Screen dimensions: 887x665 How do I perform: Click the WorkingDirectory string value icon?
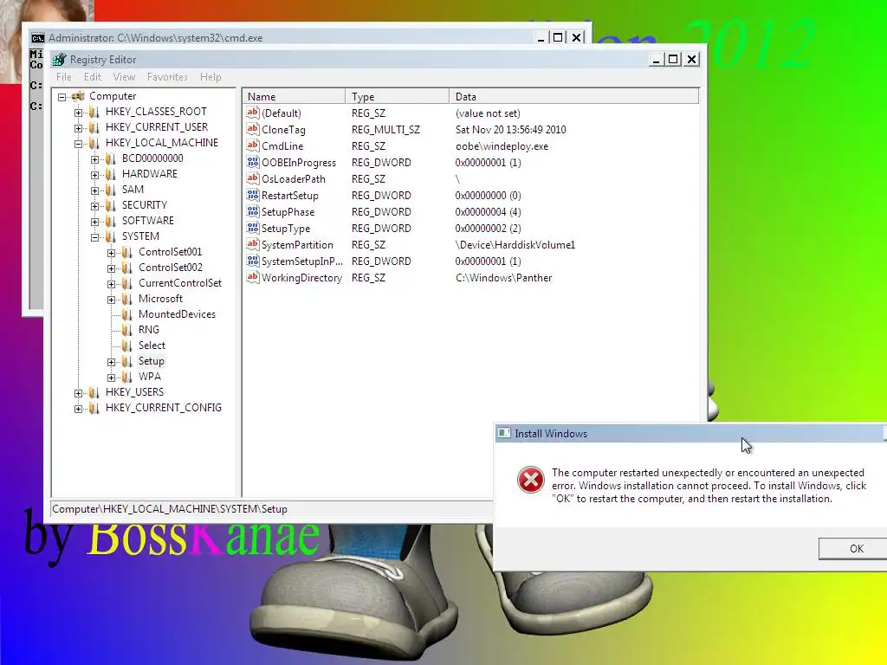click(x=253, y=277)
